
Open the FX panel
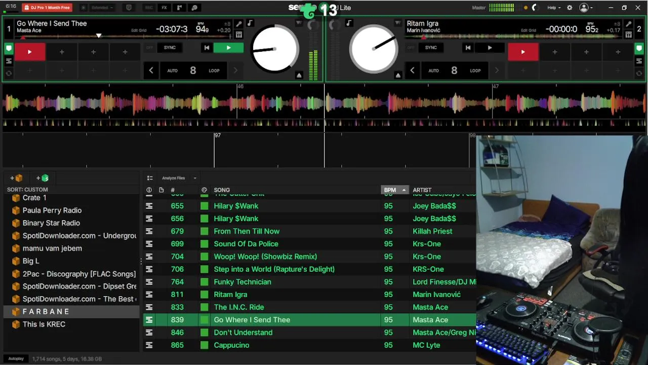[x=164, y=8]
